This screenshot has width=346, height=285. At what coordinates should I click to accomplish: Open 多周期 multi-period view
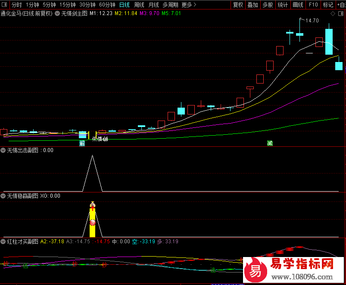click(x=170, y=5)
